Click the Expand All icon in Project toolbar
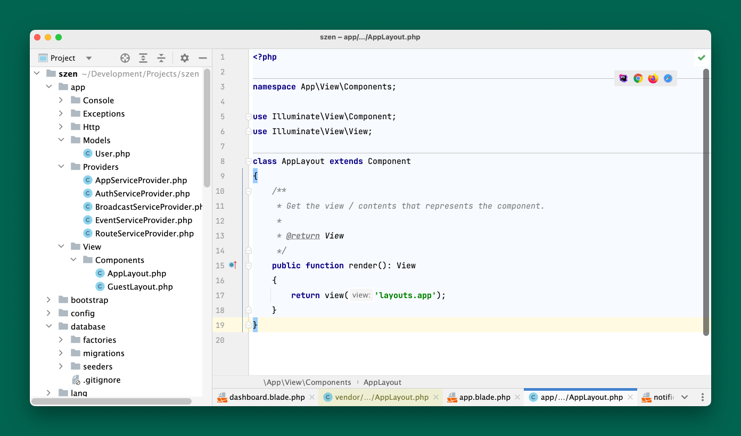741x436 pixels. [143, 58]
